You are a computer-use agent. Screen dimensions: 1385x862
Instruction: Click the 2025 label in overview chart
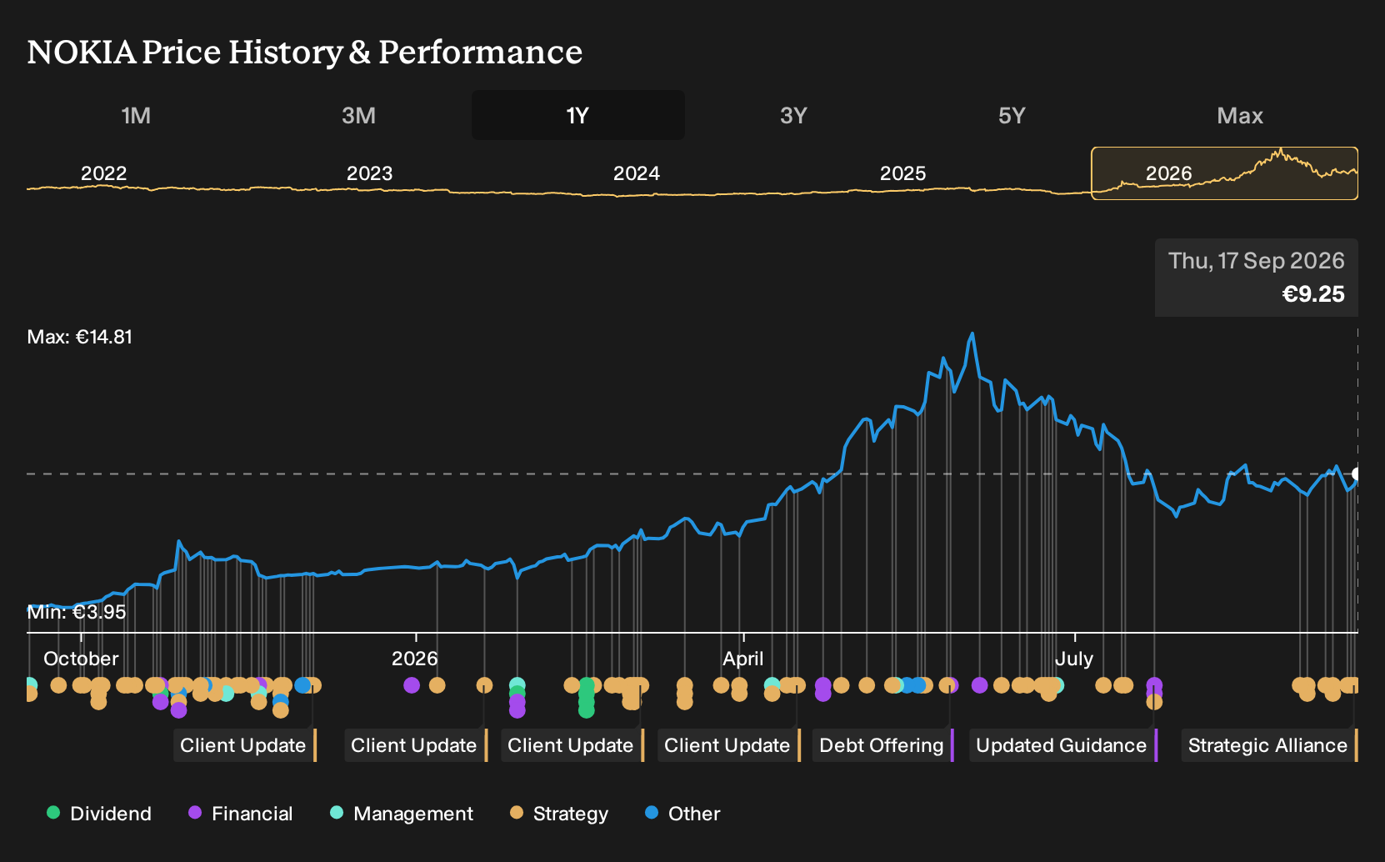(902, 173)
